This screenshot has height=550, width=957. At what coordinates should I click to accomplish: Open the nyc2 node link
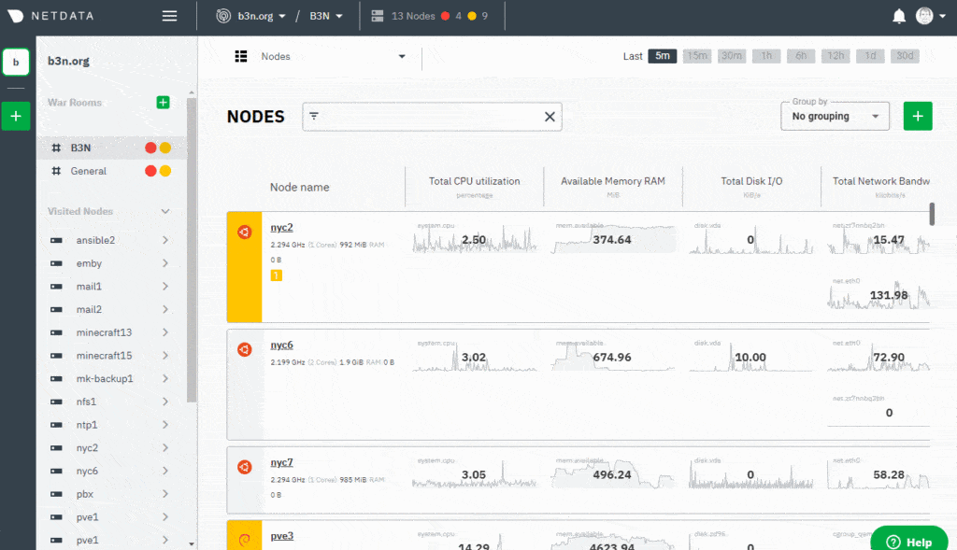pos(281,228)
